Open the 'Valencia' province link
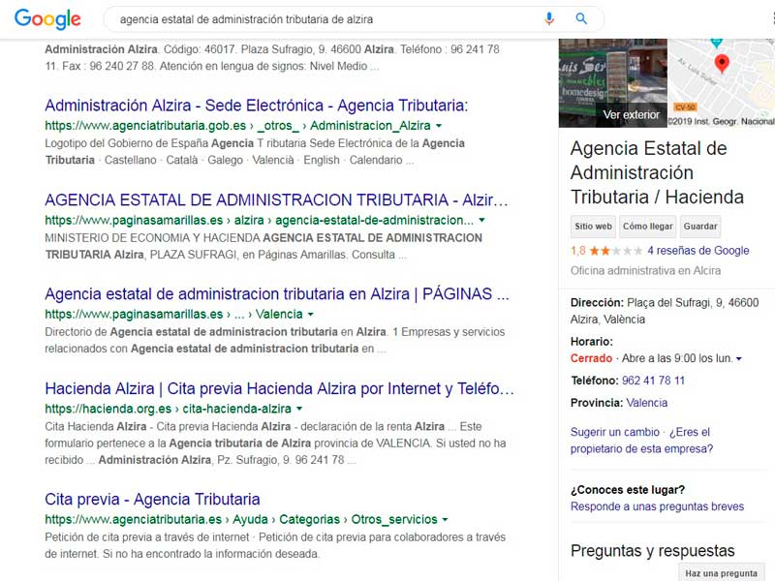 646,403
